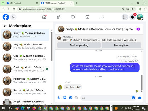This screenshot has width=148, height=111.
Task: Open the Marketplace storefront icon
Action: (x=87, y=17)
